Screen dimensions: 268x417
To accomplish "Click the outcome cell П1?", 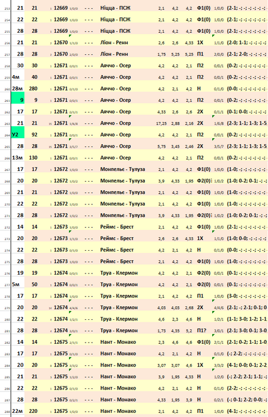I will pyautogui.click(x=201, y=331).
